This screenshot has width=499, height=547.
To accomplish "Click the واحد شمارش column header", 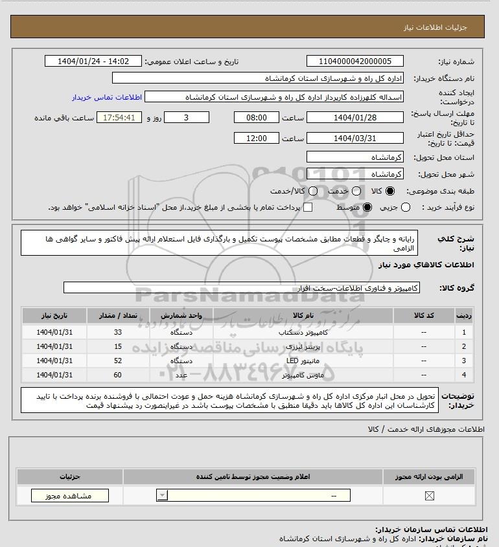I will [181, 316].
